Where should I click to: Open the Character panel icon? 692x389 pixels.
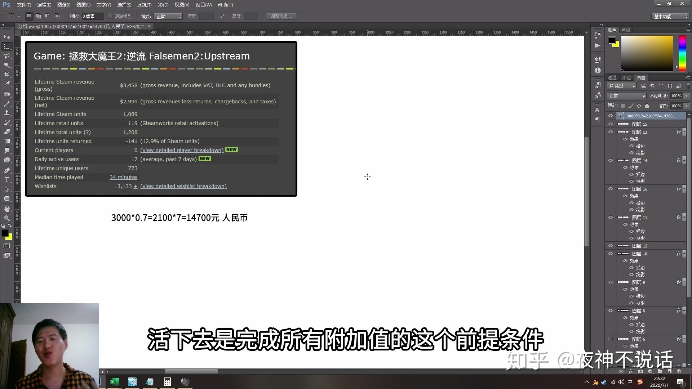[598, 110]
